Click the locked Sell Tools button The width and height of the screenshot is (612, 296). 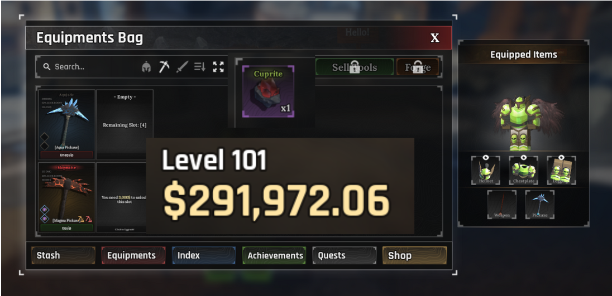point(355,67)
